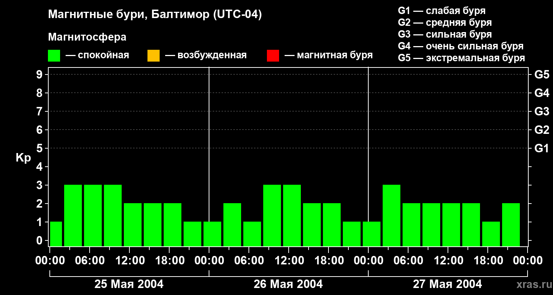Click the '27 Мая 2004' date label
Screen dimensions: 553x295
tap(448, 284)
